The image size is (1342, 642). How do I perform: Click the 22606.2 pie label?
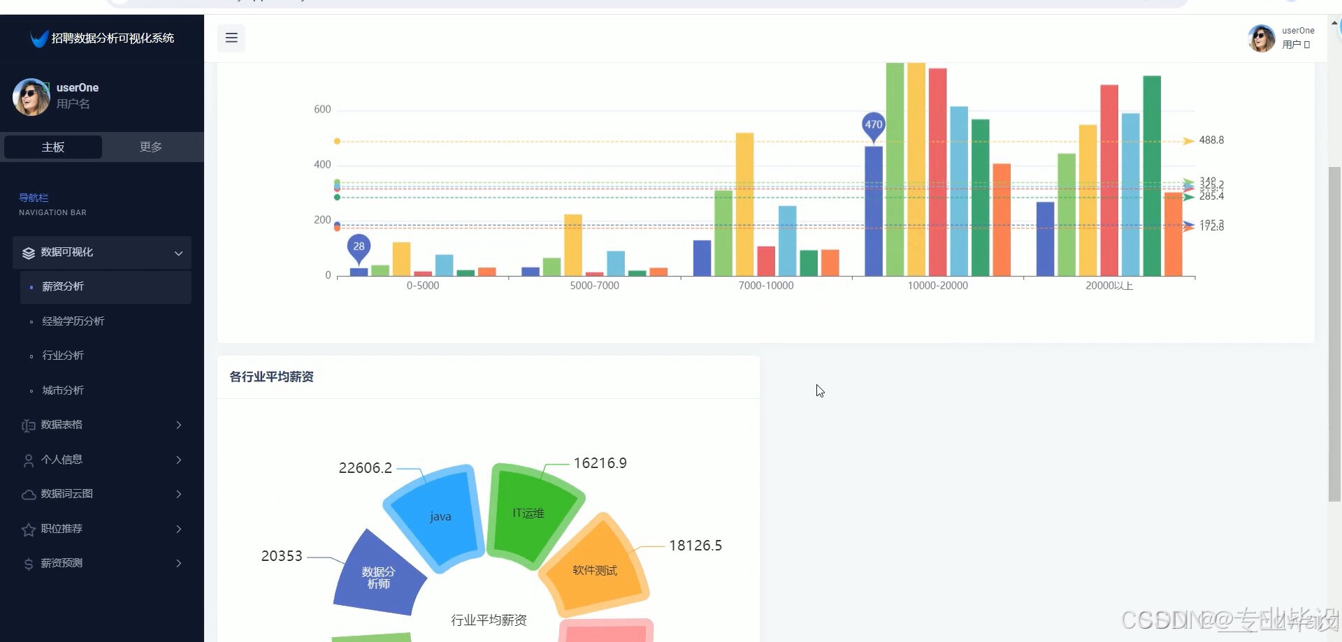click(365, 468)
